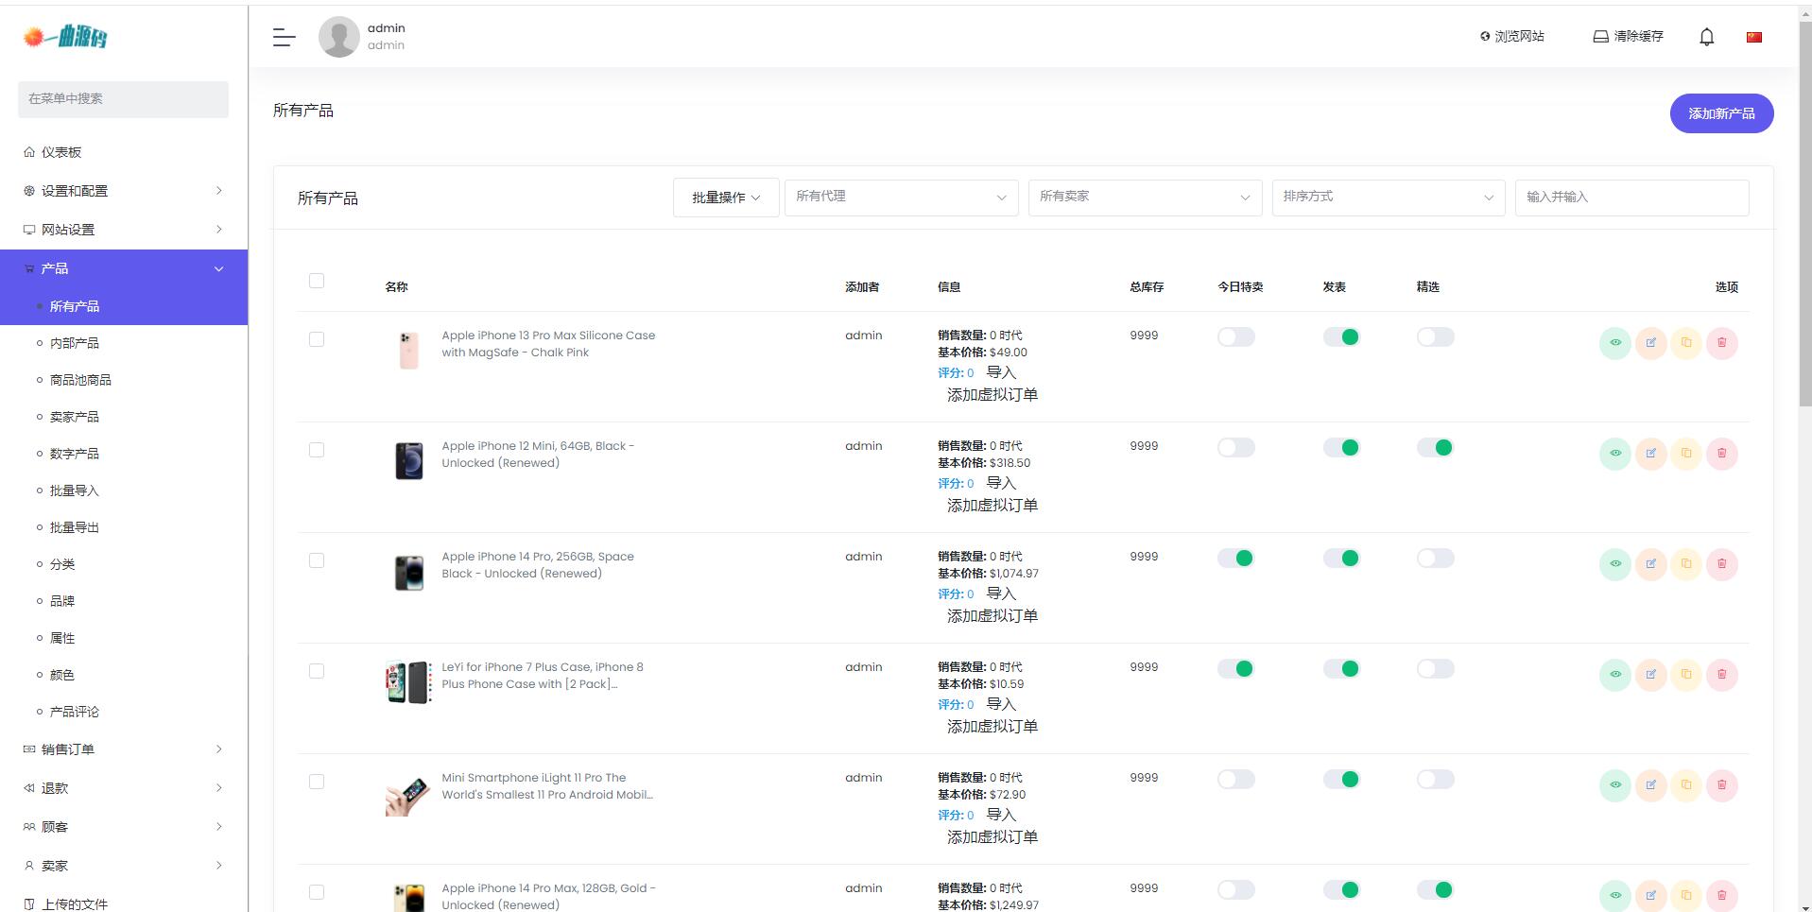Expand the 设置和配置 sidebar menu
Image resolution: width=1812 pixels, height=912 pixels.
coord(124,191)
